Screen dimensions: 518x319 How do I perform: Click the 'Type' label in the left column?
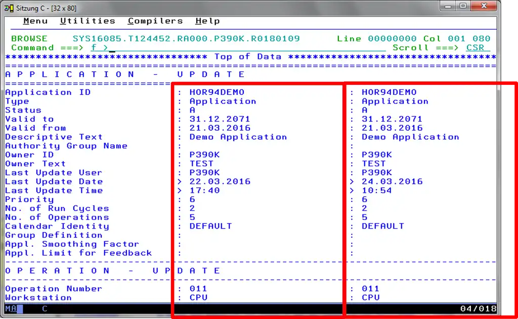coord(17,101)
